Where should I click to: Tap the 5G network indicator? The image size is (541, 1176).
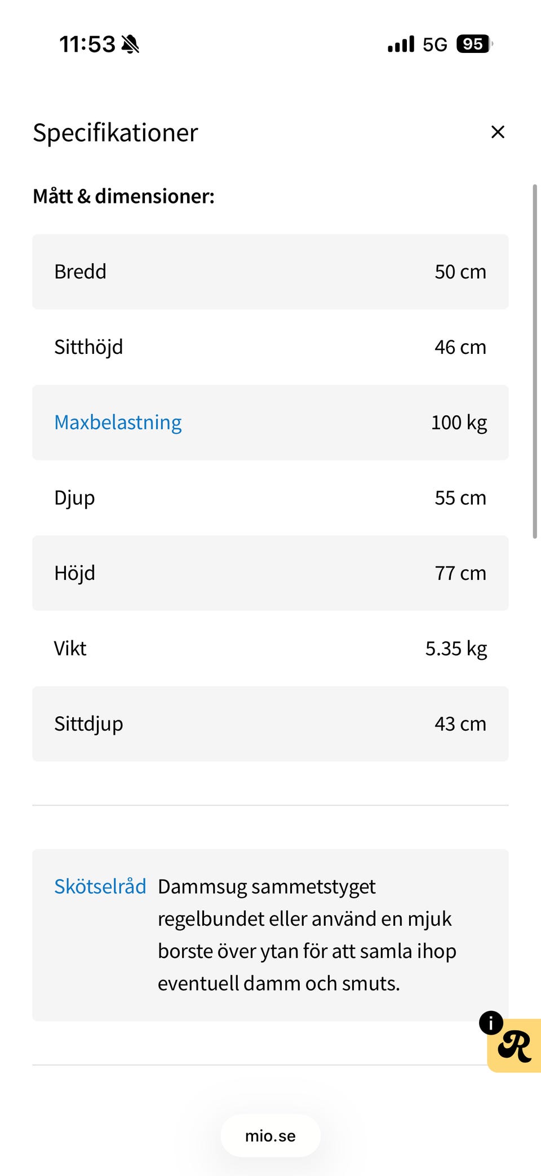pos(434,45)
